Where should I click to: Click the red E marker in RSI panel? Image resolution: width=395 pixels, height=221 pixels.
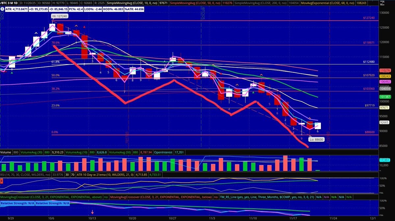point(2,180)
